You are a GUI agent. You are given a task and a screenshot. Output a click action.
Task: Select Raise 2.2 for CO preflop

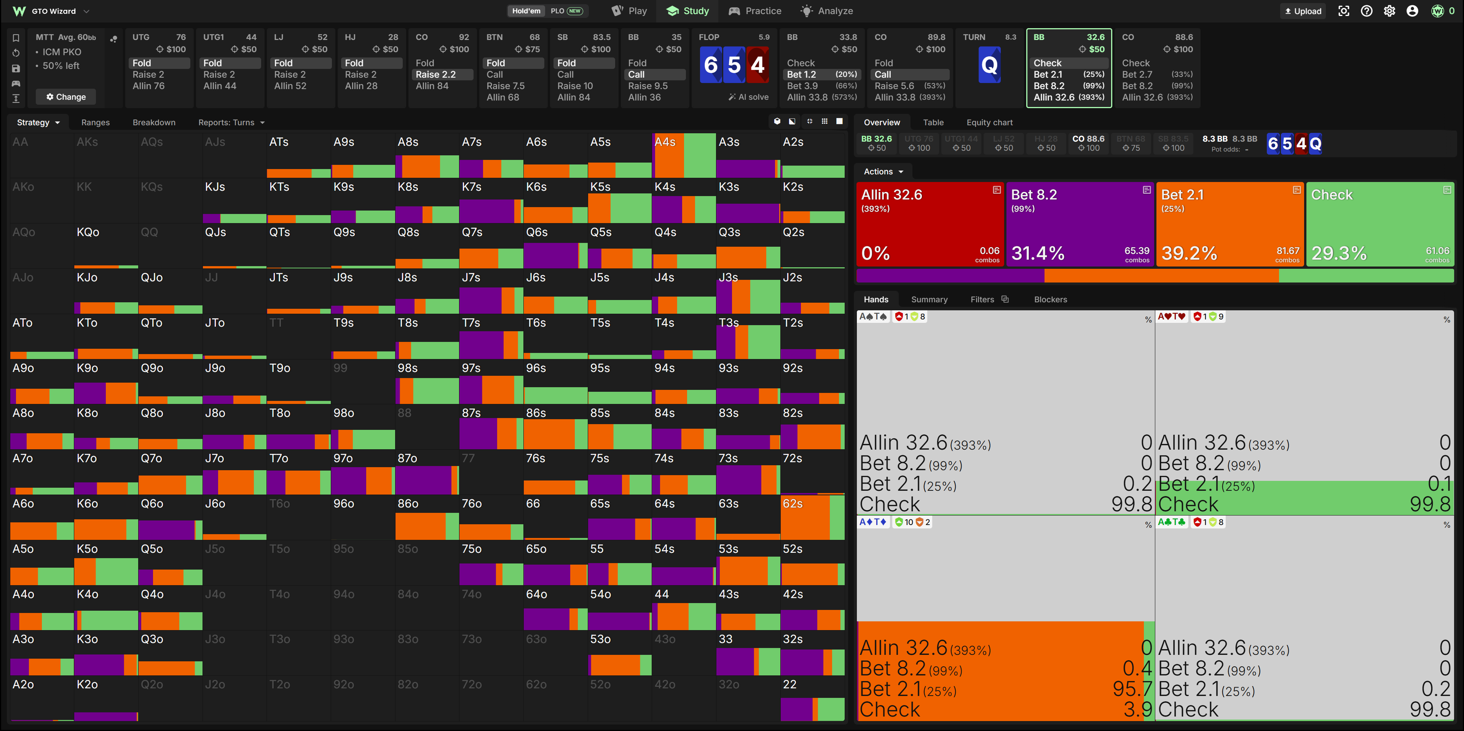coord(442,75)
